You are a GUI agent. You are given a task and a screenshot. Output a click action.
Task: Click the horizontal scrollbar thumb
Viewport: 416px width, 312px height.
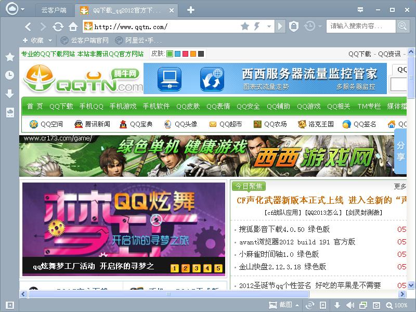[x=168, y=294]
